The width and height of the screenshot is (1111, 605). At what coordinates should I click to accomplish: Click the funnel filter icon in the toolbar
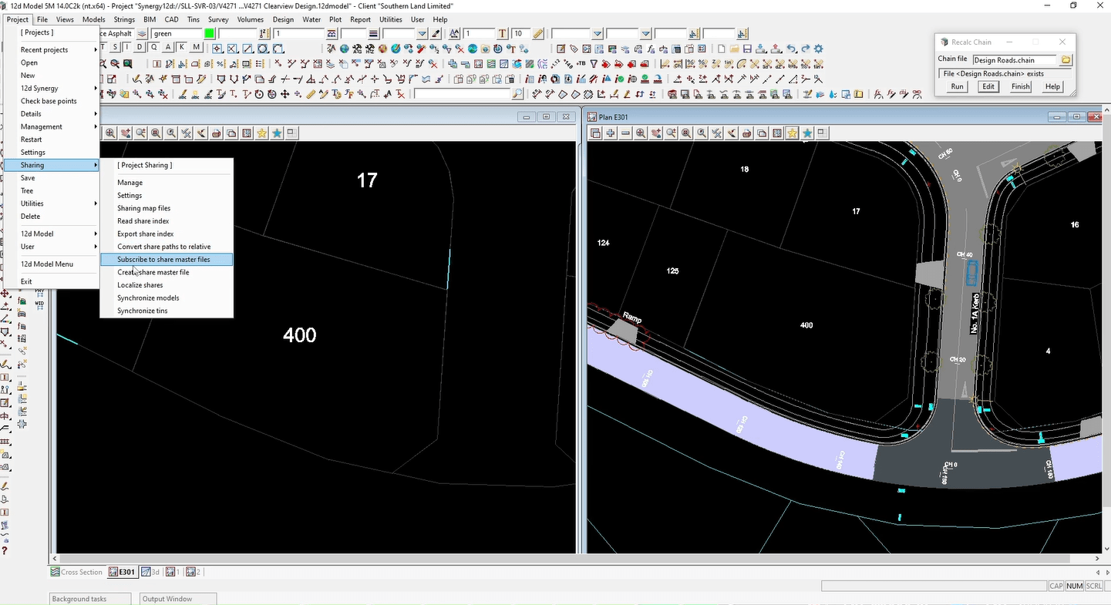(x=594, y=64)
